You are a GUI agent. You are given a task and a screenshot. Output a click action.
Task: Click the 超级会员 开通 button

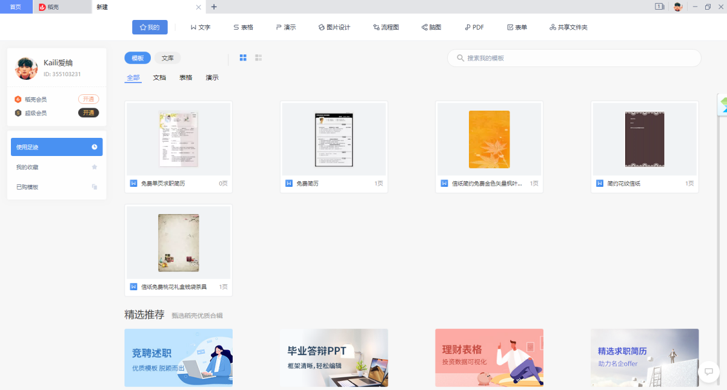(88, 112)
